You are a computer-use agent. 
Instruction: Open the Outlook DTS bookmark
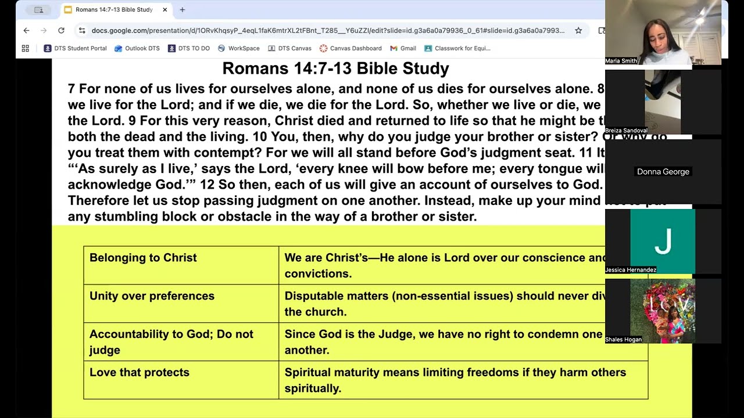137,48
